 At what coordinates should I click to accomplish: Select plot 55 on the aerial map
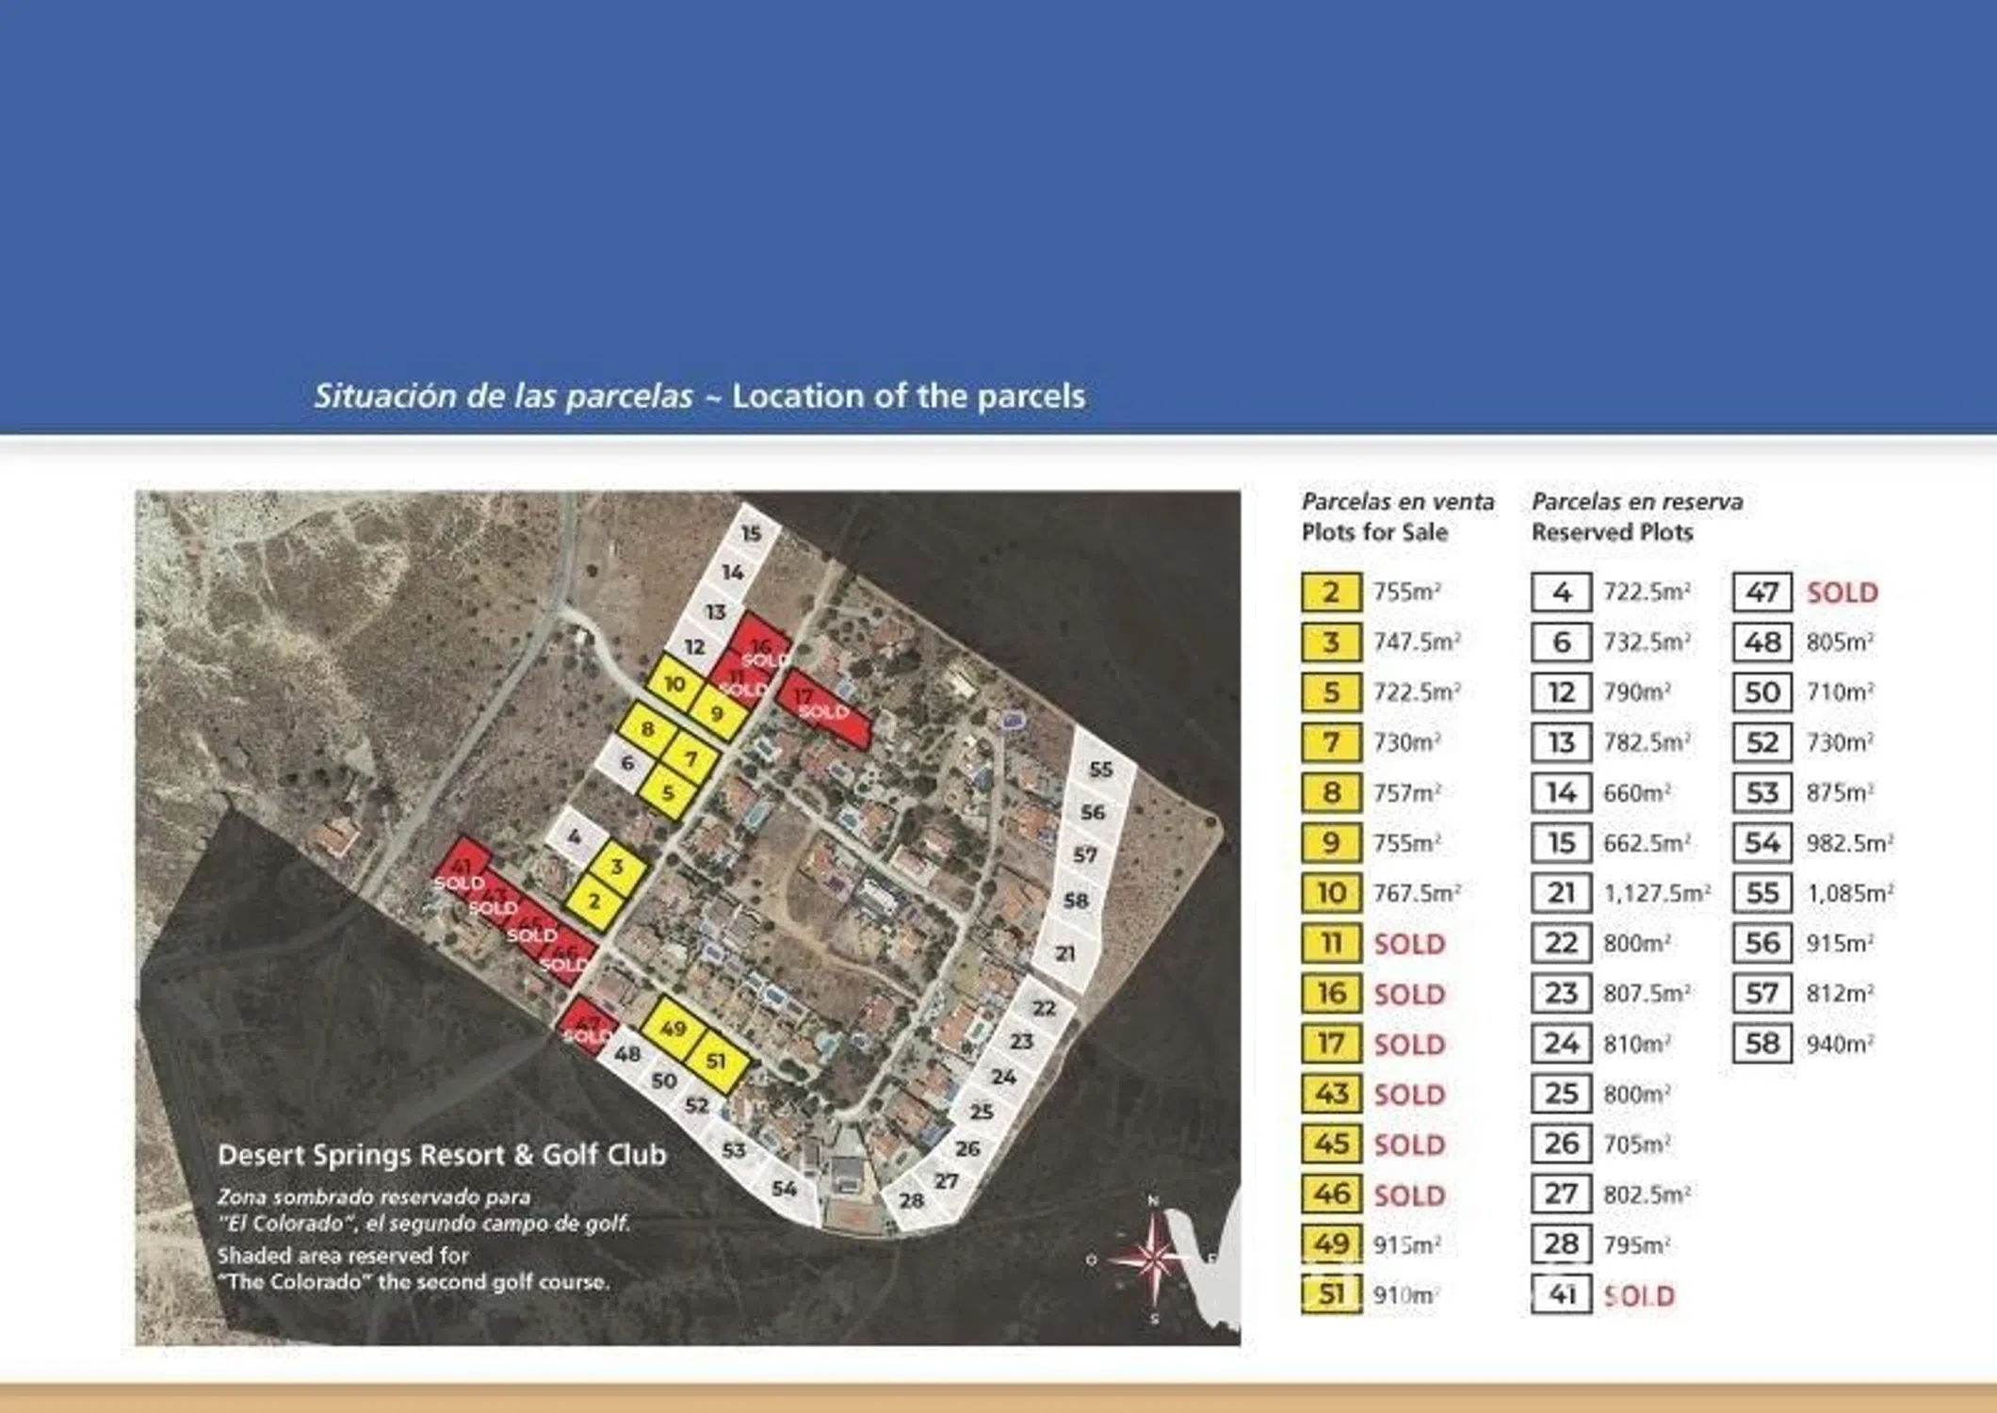(x=1101, y=770)
